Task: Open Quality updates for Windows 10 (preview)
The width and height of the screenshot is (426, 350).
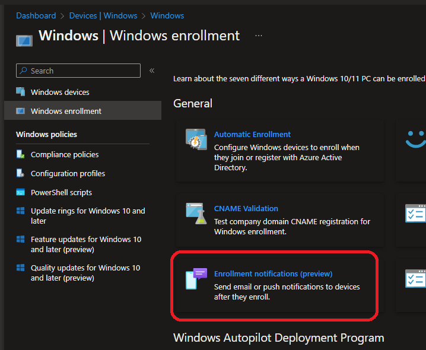Action: tap(85, 273)
